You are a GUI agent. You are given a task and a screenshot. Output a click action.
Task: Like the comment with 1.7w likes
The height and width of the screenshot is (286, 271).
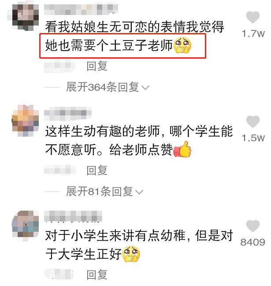(252, 17)
